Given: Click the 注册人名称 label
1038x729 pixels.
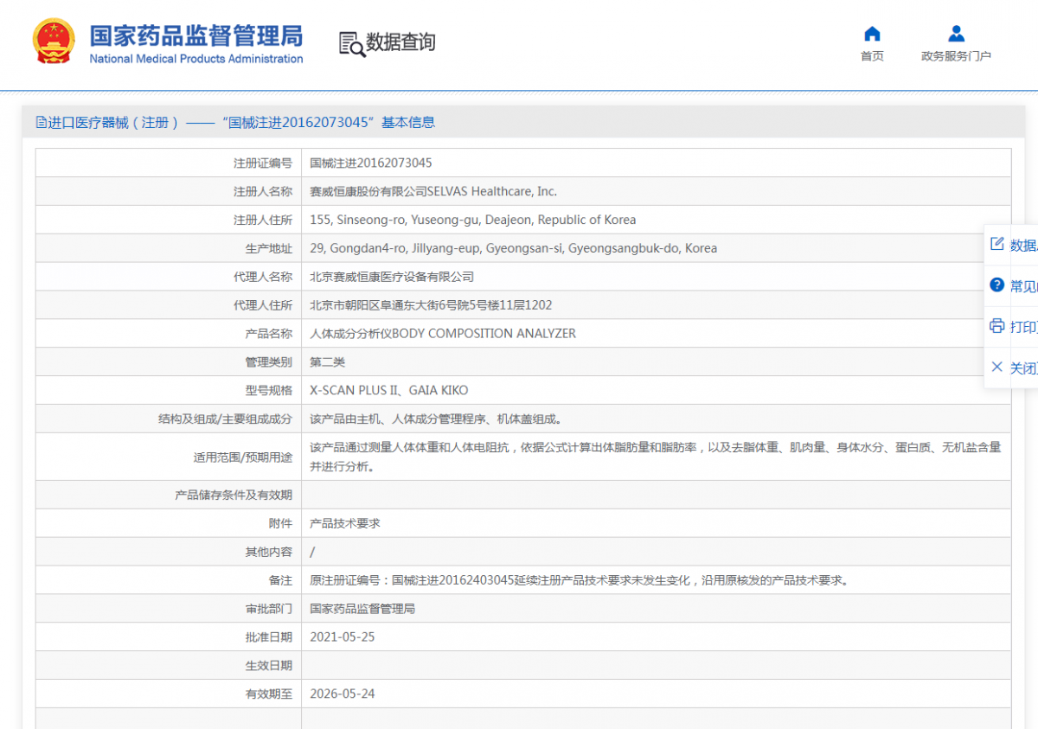Looking at the screenshot, I should point(263,191).
